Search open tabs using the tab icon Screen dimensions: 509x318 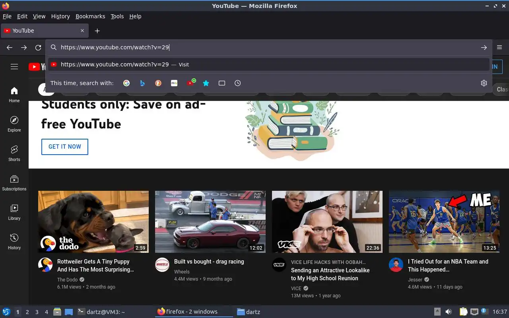click(x=222, y=83)
